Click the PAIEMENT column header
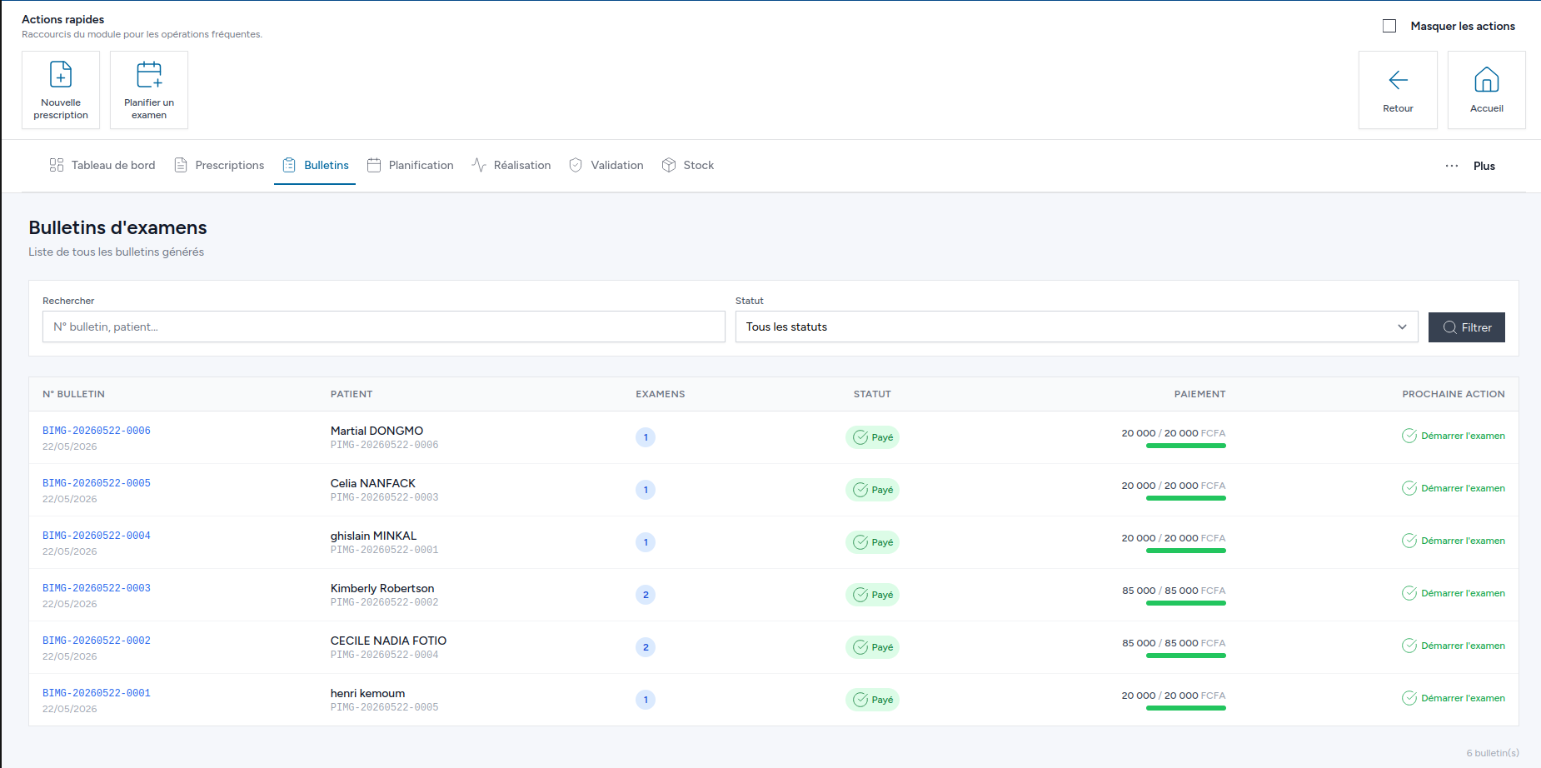This screenshot has width=1541, height=768. [1200, 394]
